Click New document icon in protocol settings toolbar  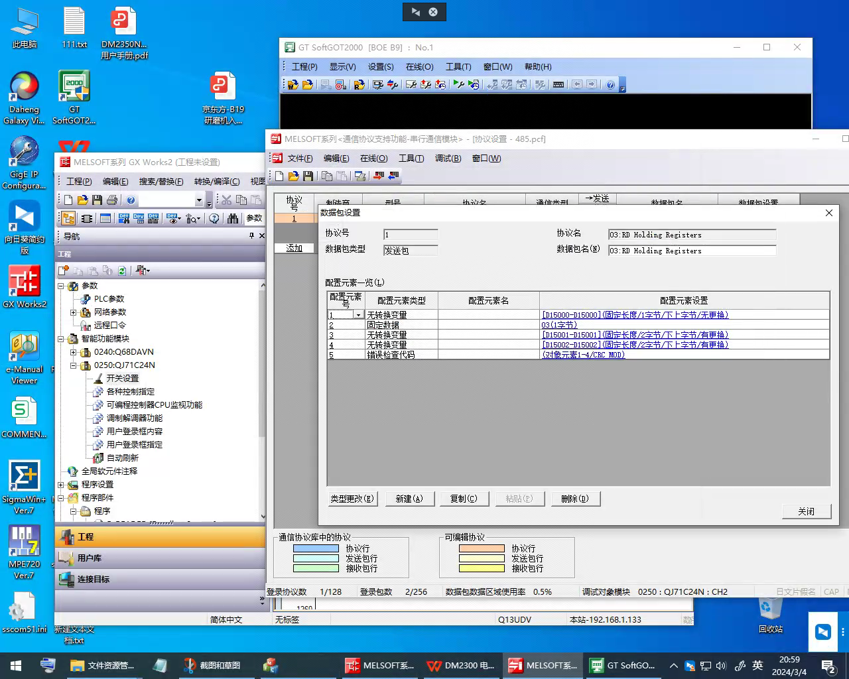click(x=279, y=176)
